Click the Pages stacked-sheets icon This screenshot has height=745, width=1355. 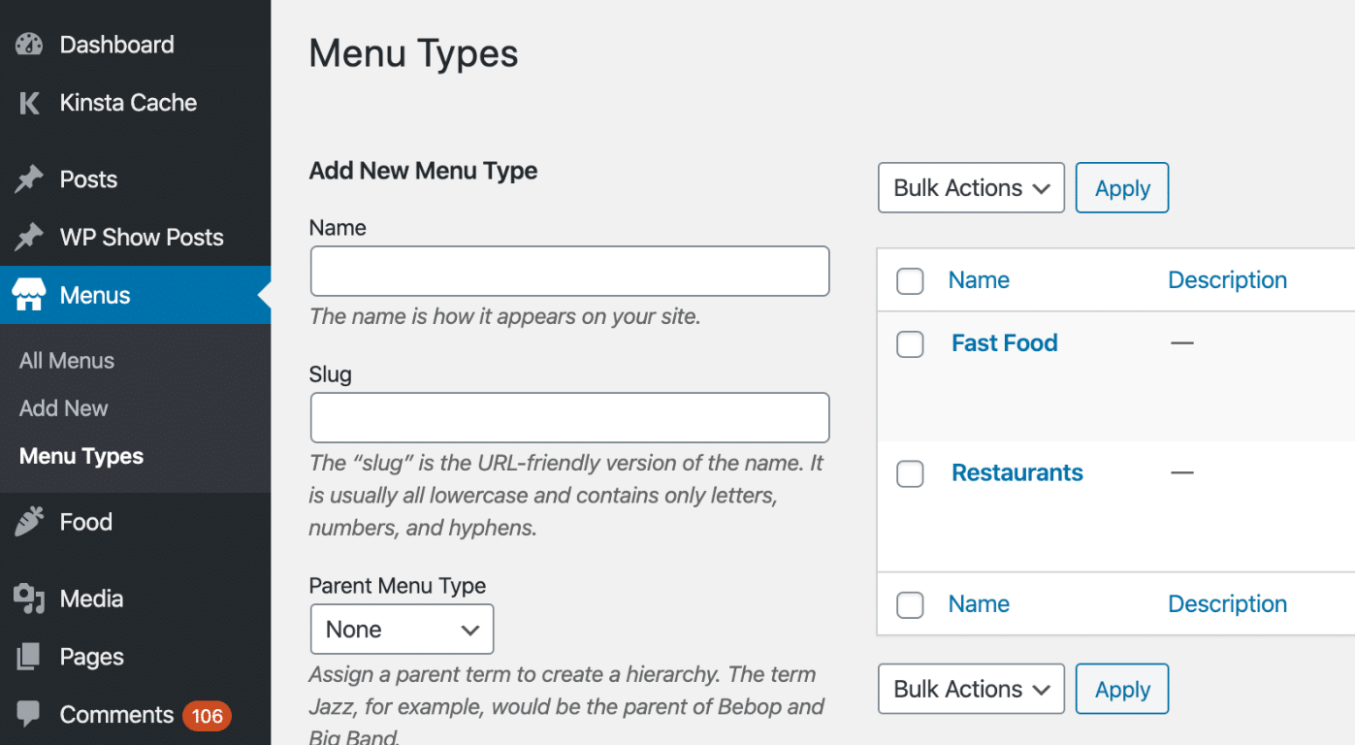coord(29,658)
